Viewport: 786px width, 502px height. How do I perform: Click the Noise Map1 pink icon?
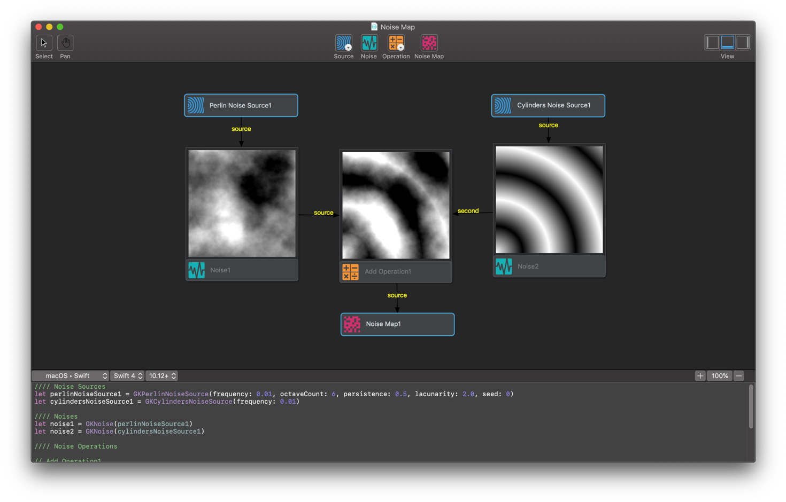click(352, 324)
